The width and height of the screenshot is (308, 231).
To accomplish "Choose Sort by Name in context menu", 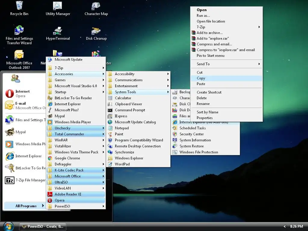I will (226, 112).
